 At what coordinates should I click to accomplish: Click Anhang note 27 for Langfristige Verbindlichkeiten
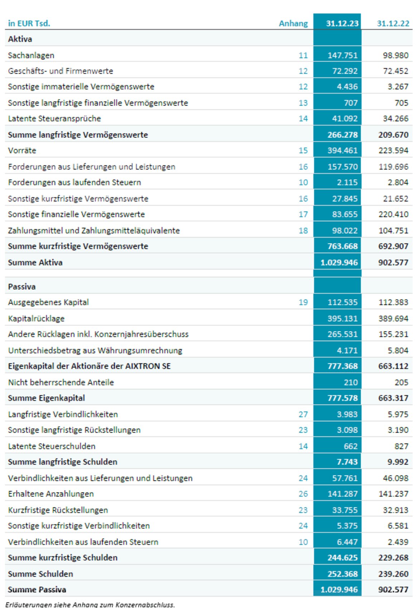pos(303,414)
